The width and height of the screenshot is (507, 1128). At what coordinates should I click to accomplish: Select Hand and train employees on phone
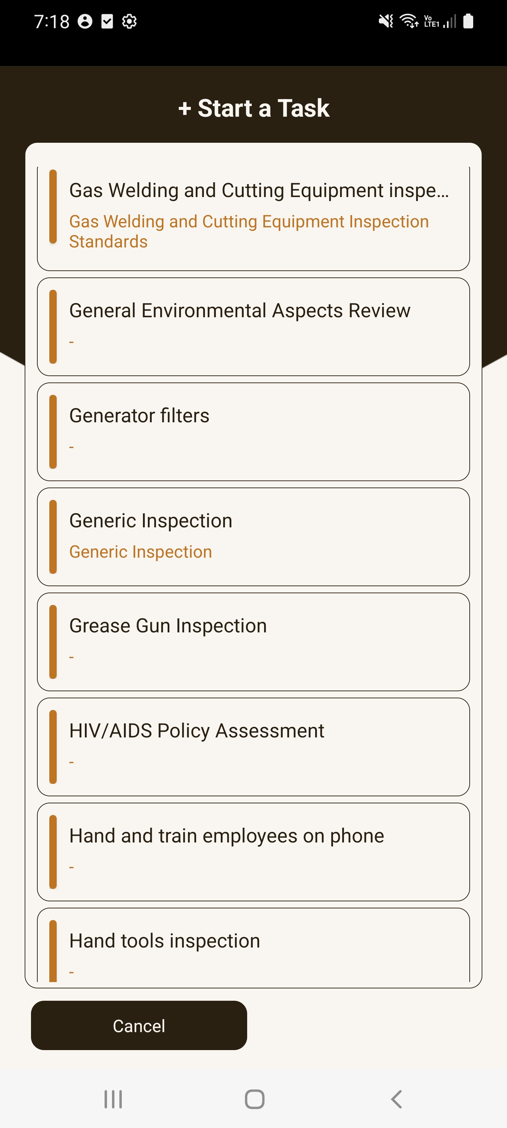point(253,852)
